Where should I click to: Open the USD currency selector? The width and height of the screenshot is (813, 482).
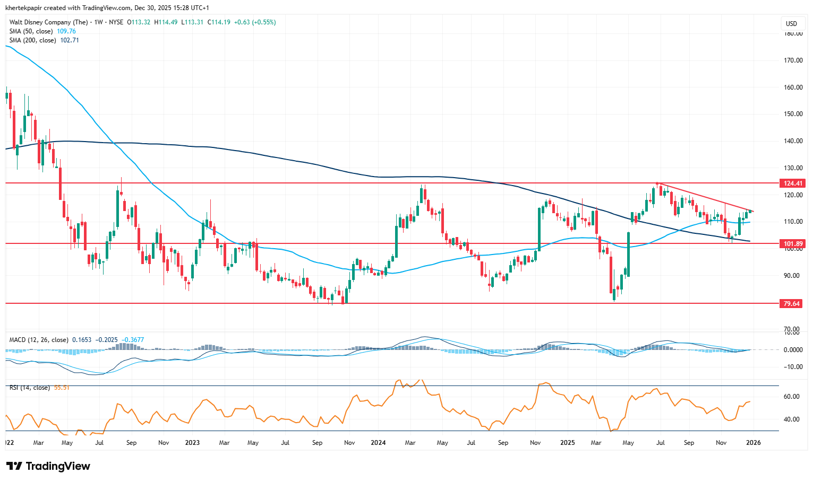(791, 23)
